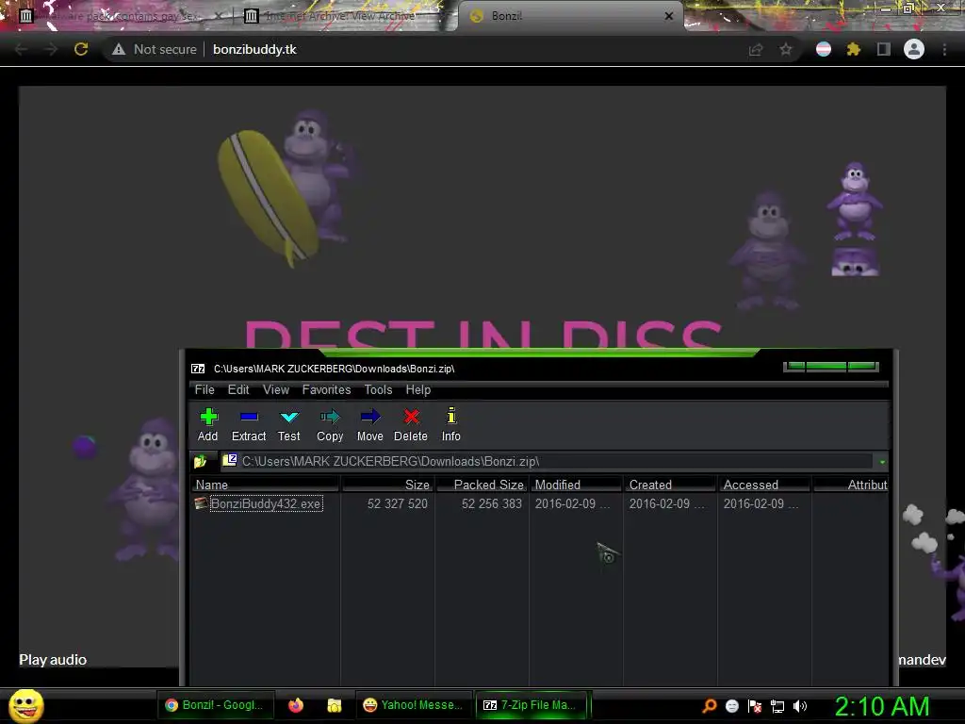This screenshot has width=965, height=724.
Task: Open the Tools menu in 7-Zip
Action: point(378,389)
